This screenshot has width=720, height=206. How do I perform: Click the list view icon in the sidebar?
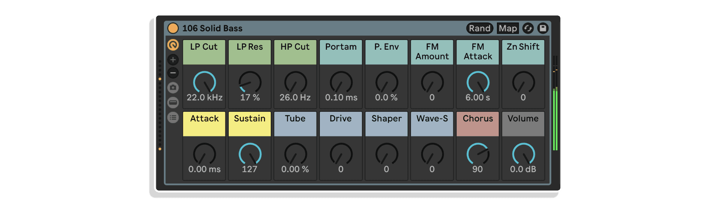coord(173,118)
